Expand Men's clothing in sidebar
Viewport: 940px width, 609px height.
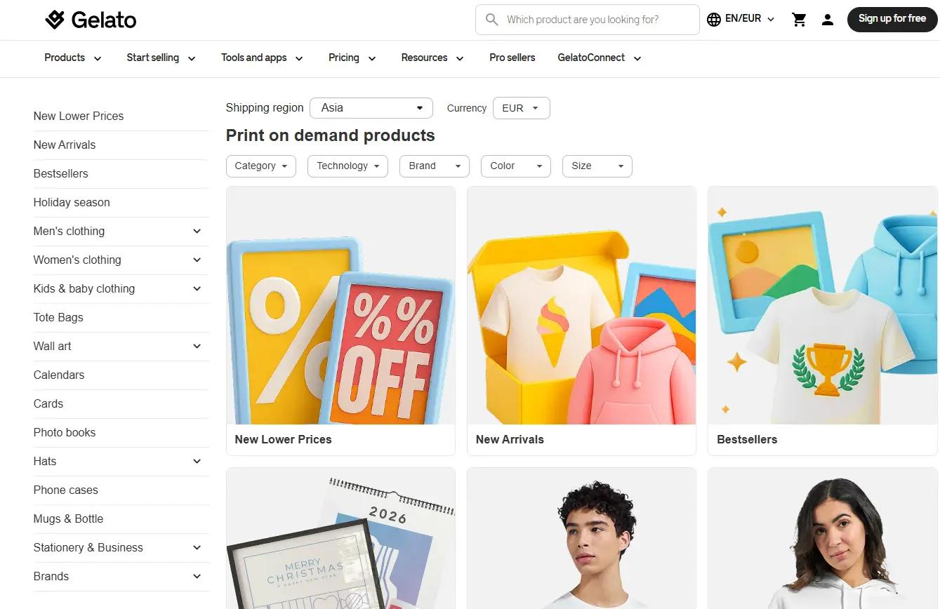pyautogui.click(x=197, y=231)
